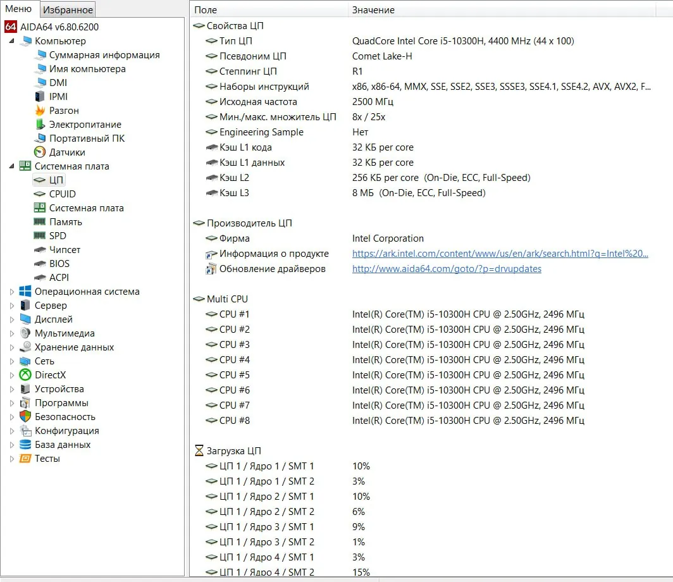Viewport: 673px width, 582px height.
Task: Click the Значение column header
Action: coord(502,10)
